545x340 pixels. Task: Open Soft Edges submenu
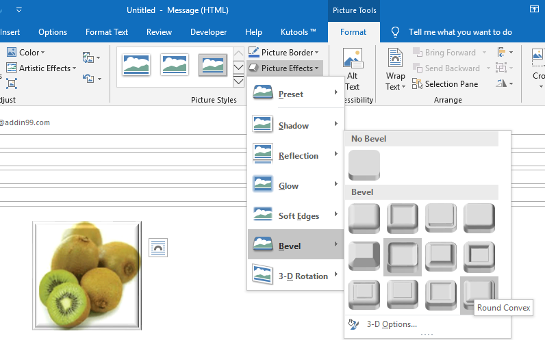click(296, 215)
